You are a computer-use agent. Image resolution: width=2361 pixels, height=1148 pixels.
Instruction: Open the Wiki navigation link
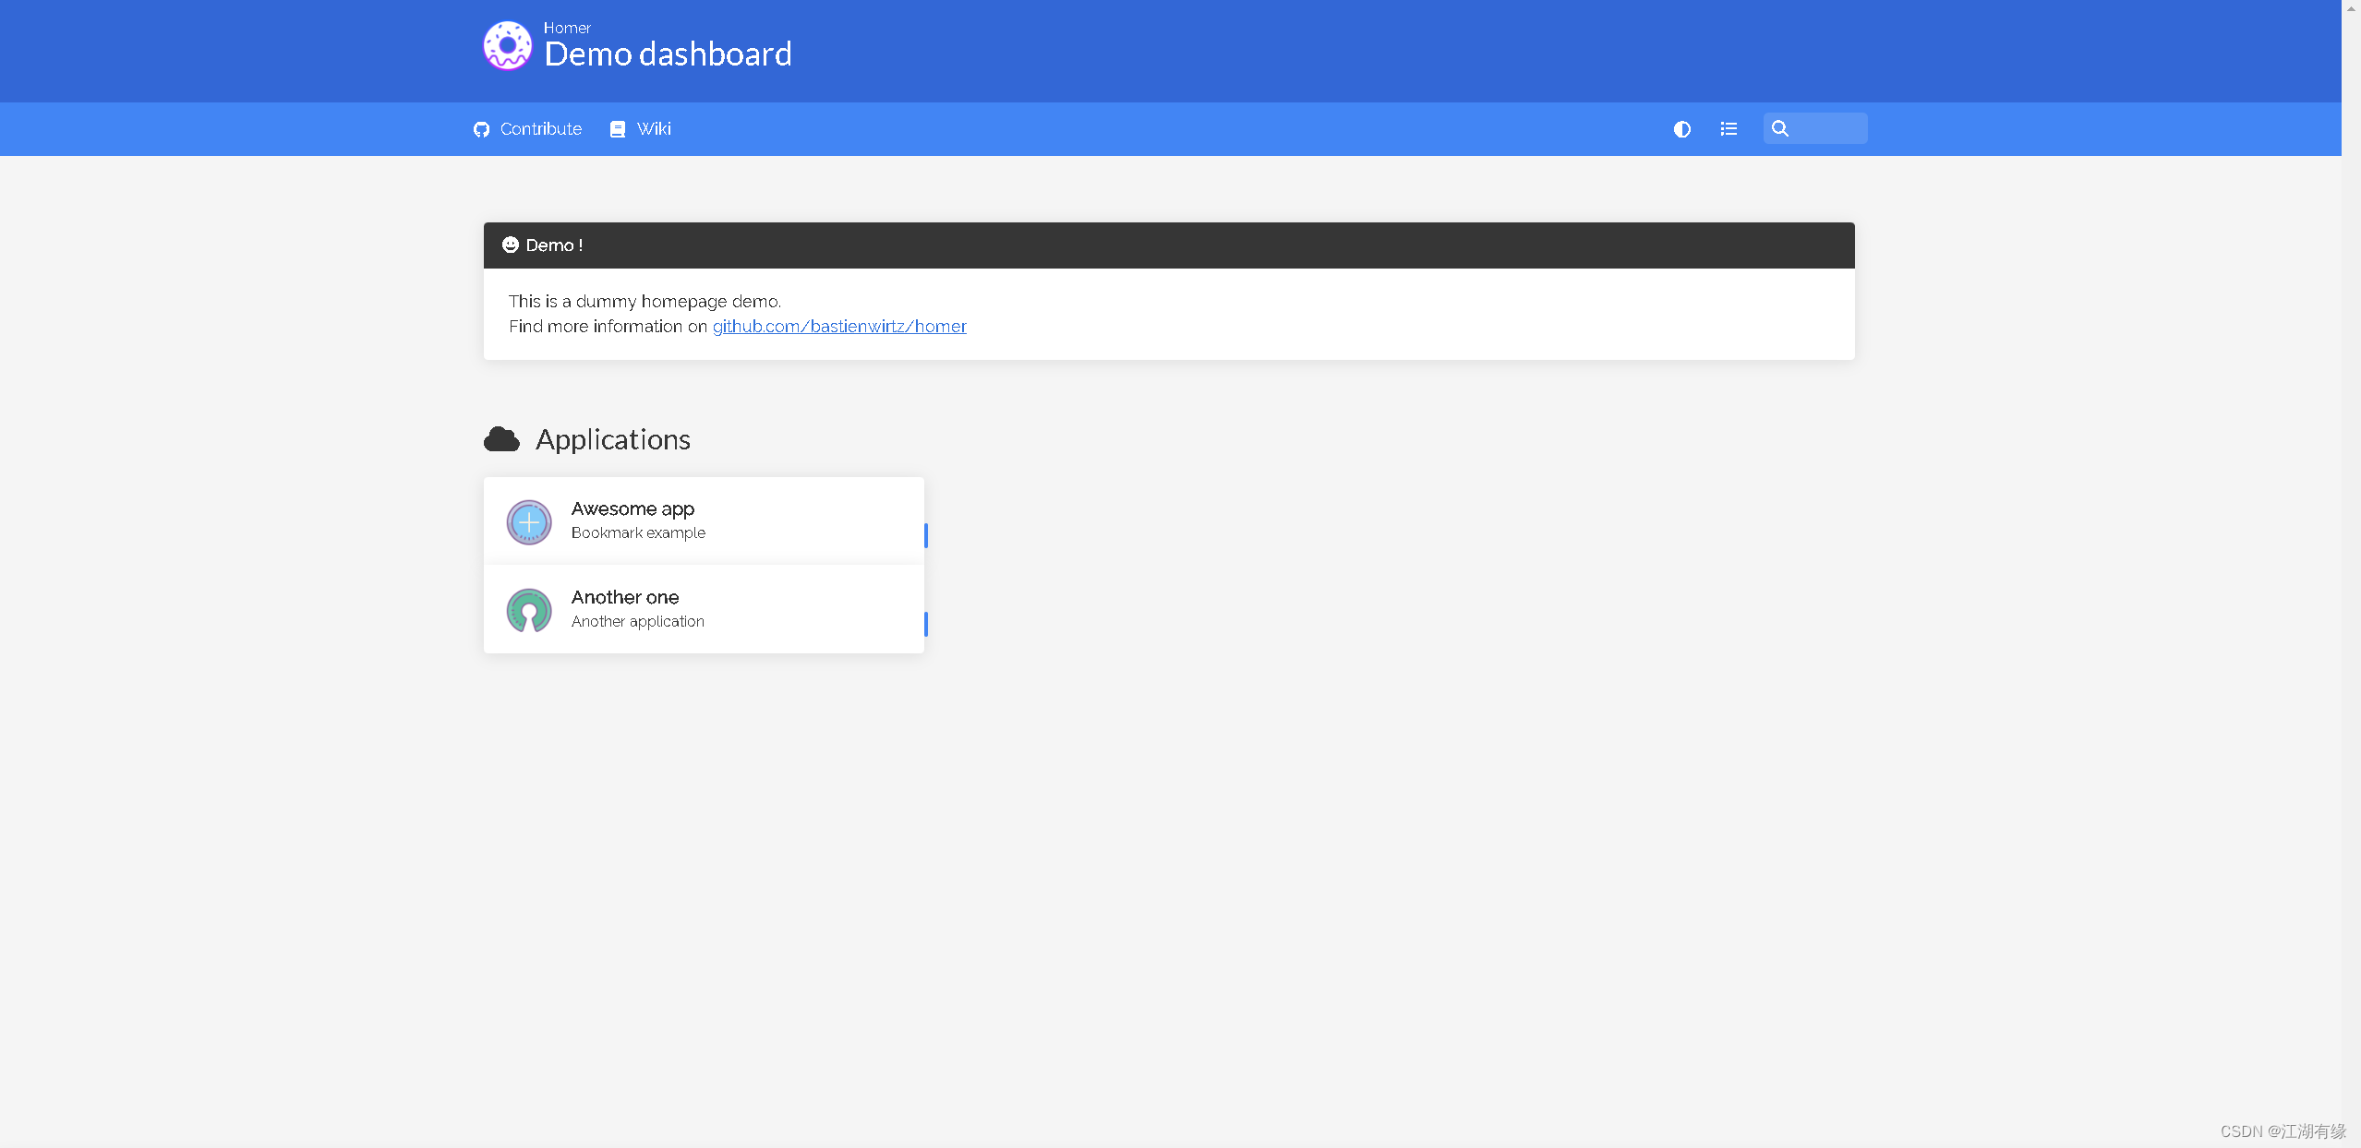(x=654, y=129)
